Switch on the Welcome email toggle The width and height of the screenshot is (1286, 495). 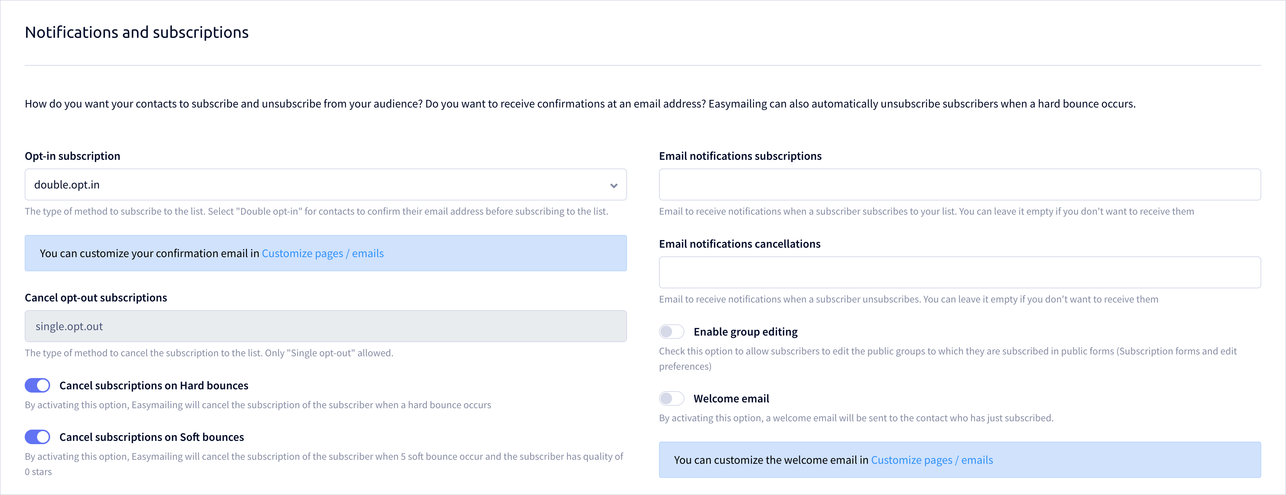(671, 398)
